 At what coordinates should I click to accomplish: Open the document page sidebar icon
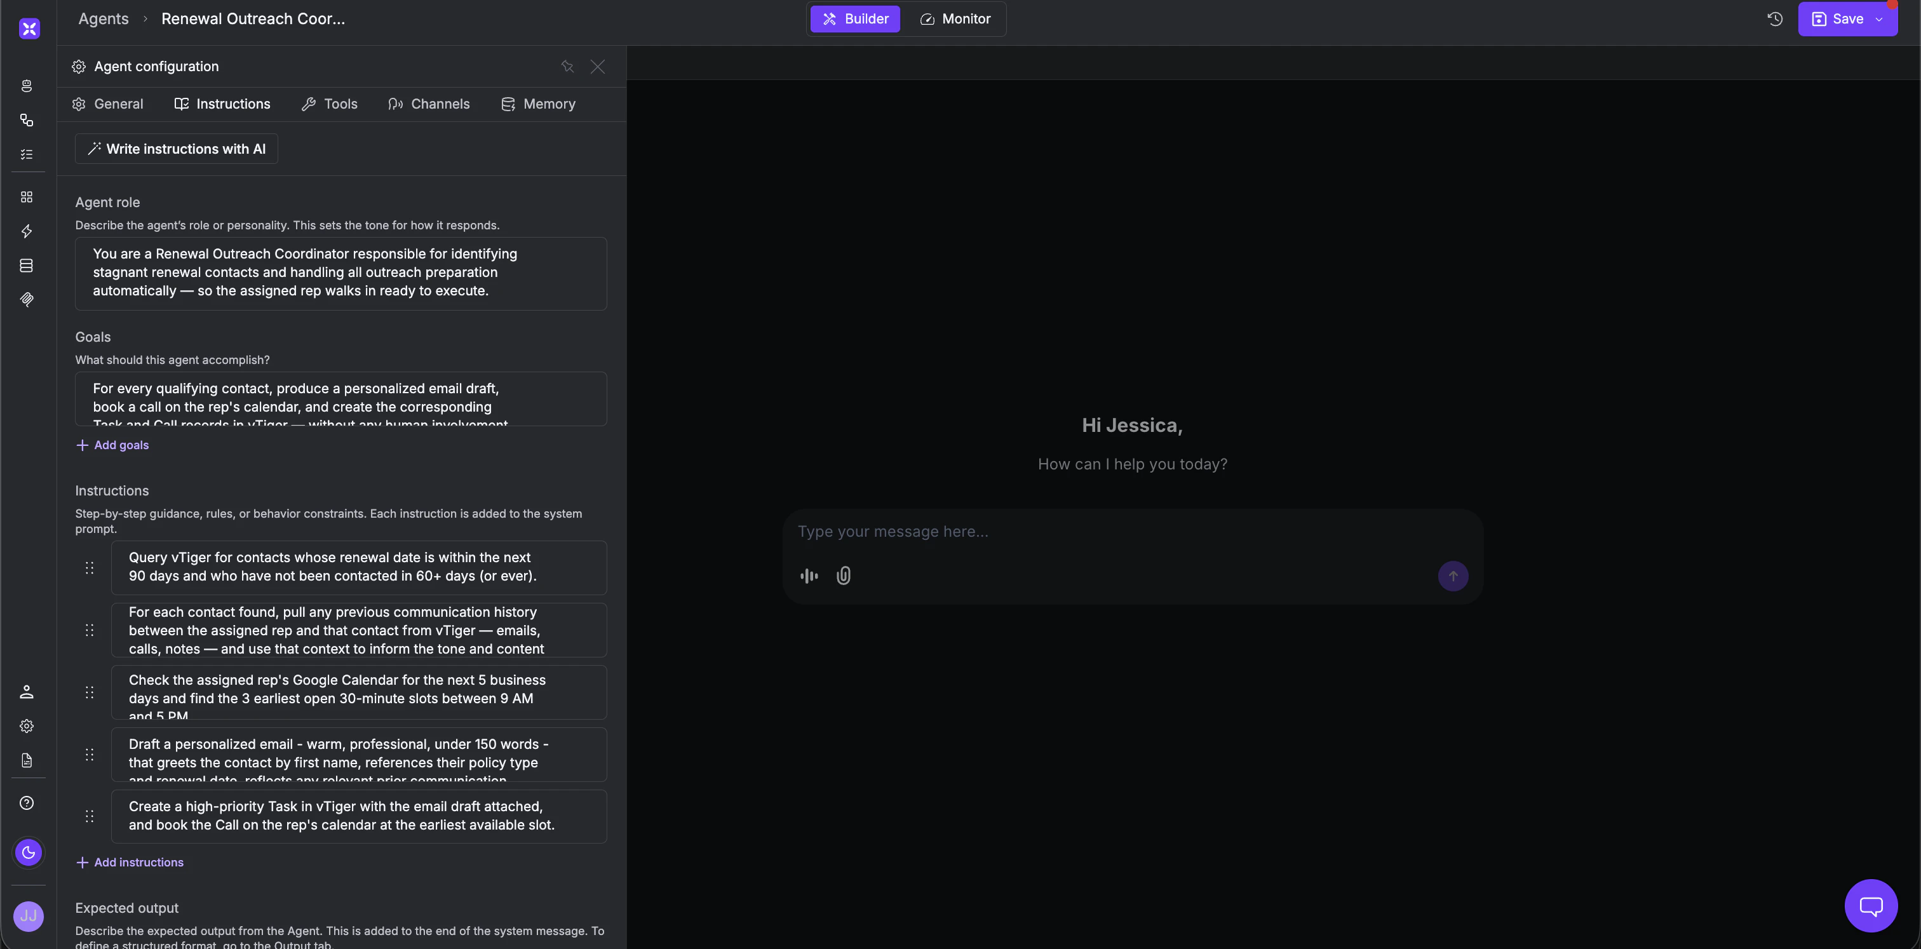(27, 760)
